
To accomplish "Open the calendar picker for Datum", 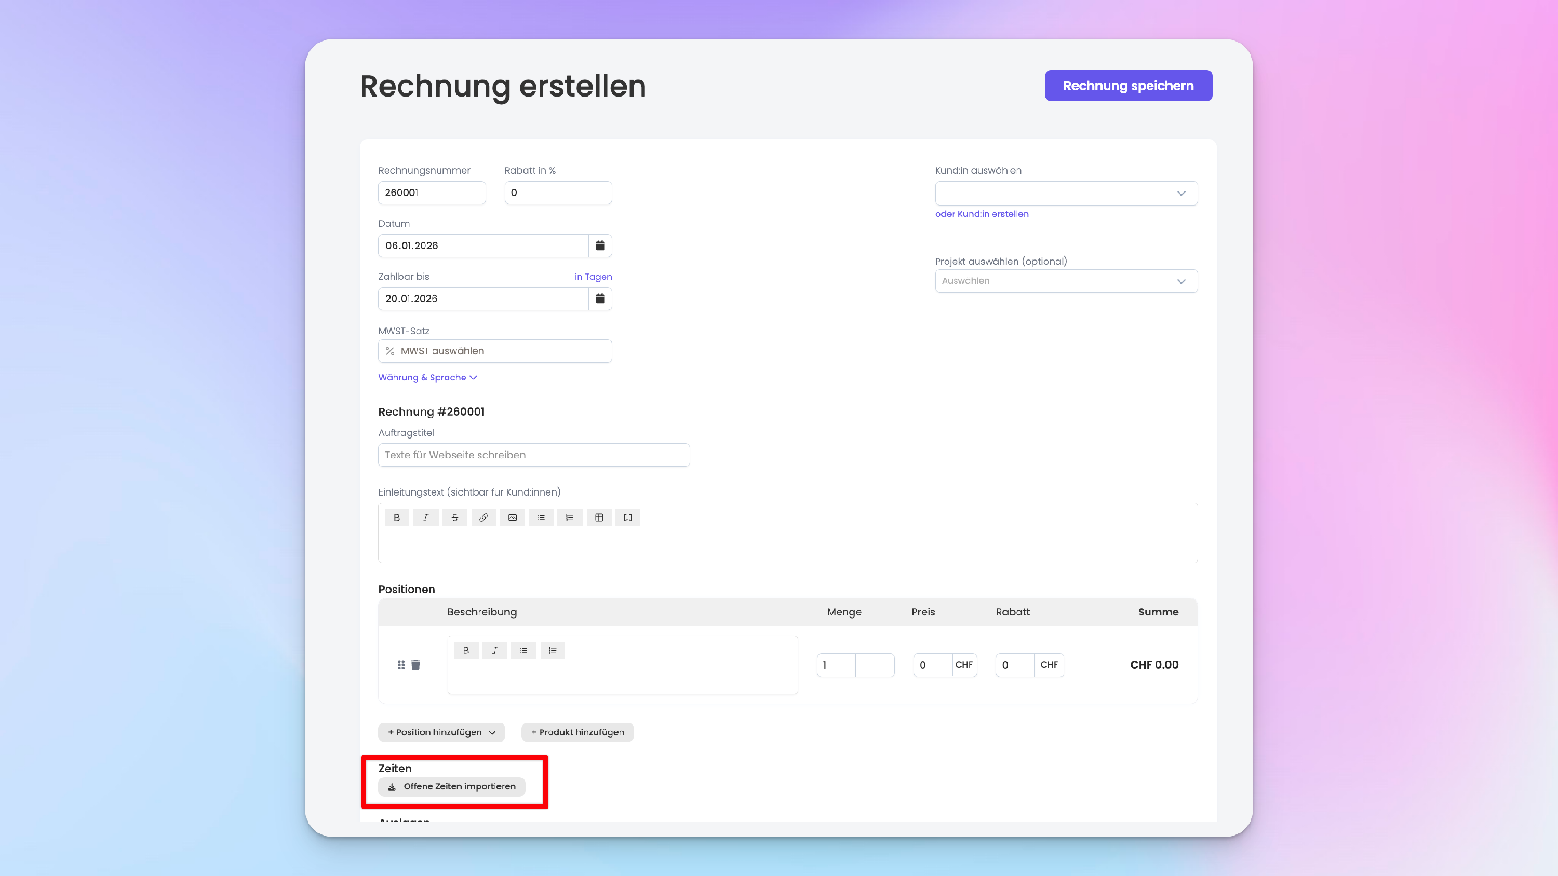I will pos(600,245).
